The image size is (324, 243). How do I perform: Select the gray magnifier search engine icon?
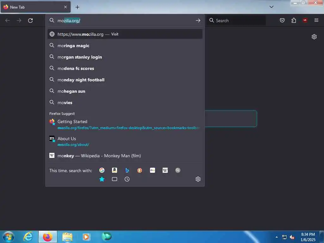(x=178, y=170)
